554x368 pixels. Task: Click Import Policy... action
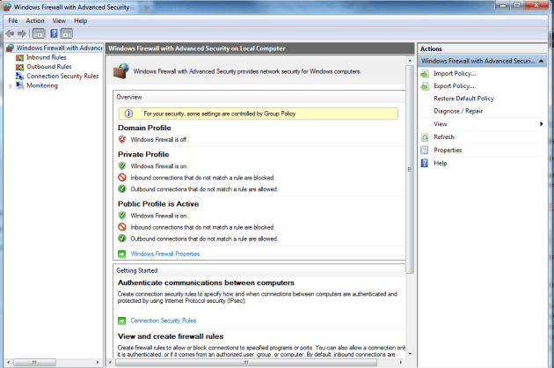(x=455, y=74)
